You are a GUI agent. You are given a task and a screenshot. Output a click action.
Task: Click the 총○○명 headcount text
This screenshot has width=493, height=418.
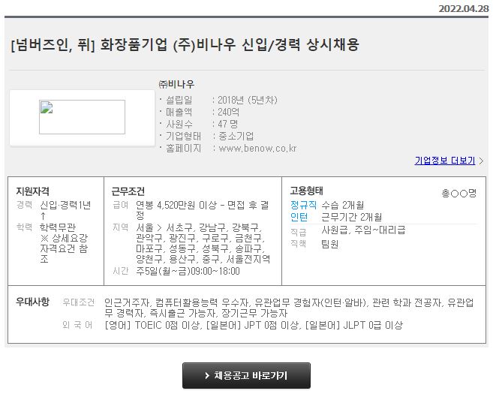[459, 193]
